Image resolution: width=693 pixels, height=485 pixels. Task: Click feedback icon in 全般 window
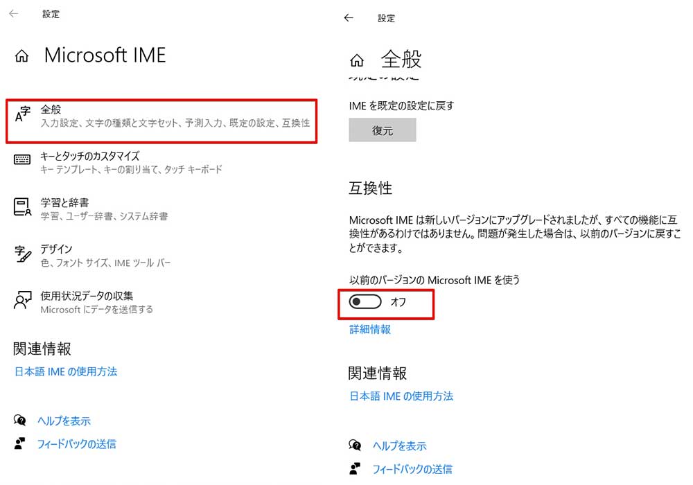click(x=355, y=468)
